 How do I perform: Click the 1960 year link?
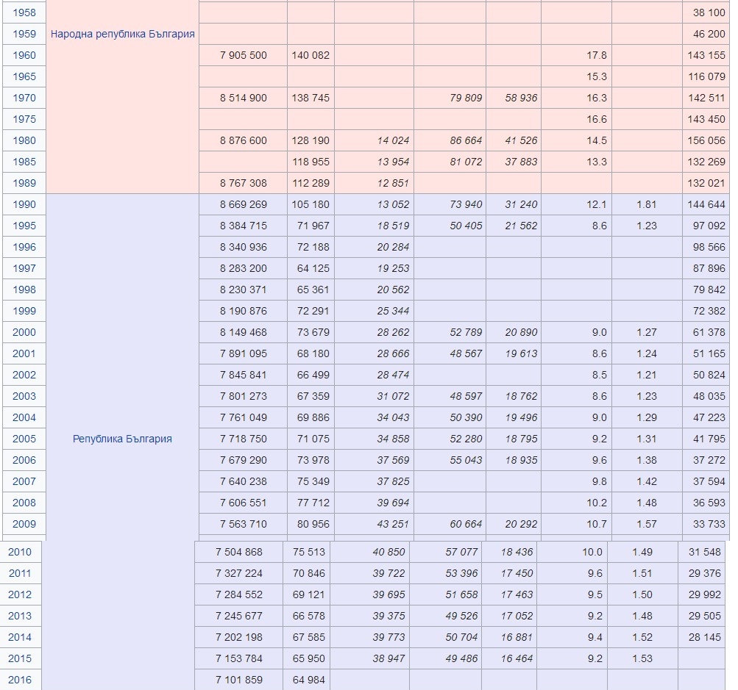24,55
